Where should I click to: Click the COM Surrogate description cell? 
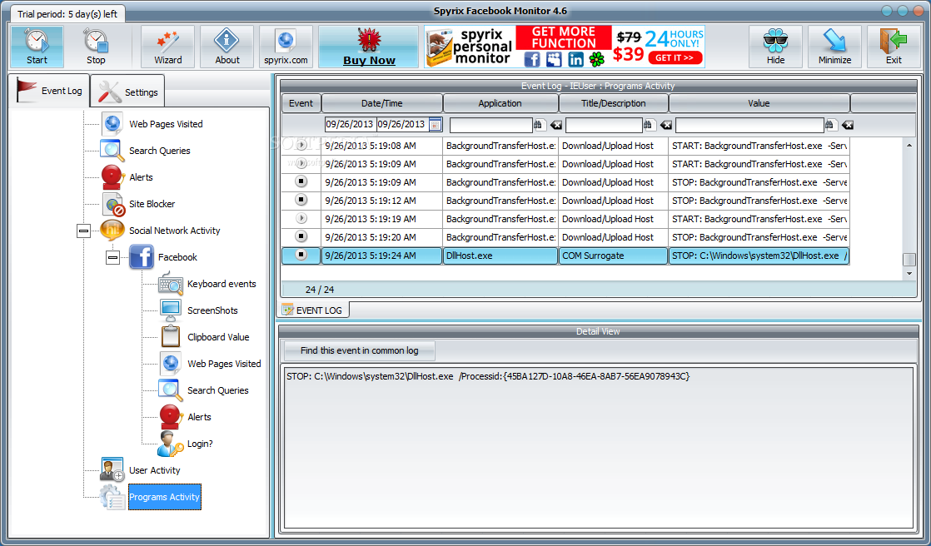(614, 256)
